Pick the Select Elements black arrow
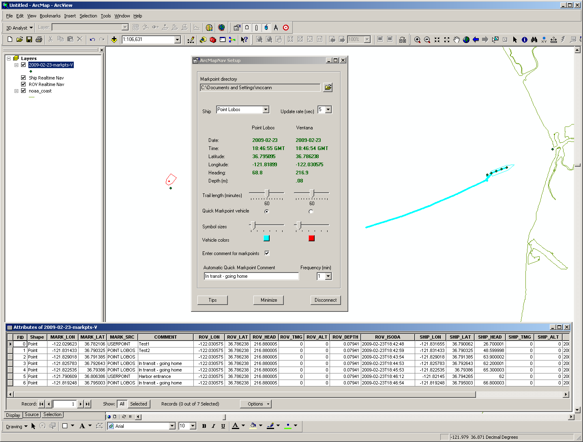This screenshot has height=442, width=583. pos(515,39)
